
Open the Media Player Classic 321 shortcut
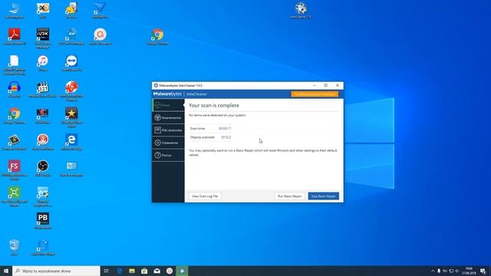pyautogui.click(x=43, y=89)
